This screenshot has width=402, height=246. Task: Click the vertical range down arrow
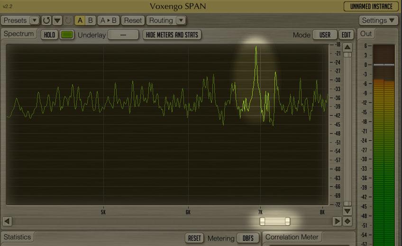click(347, 211)
